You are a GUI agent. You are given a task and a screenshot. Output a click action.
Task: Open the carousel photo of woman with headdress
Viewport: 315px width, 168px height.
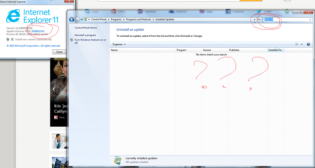click(58, 81)
